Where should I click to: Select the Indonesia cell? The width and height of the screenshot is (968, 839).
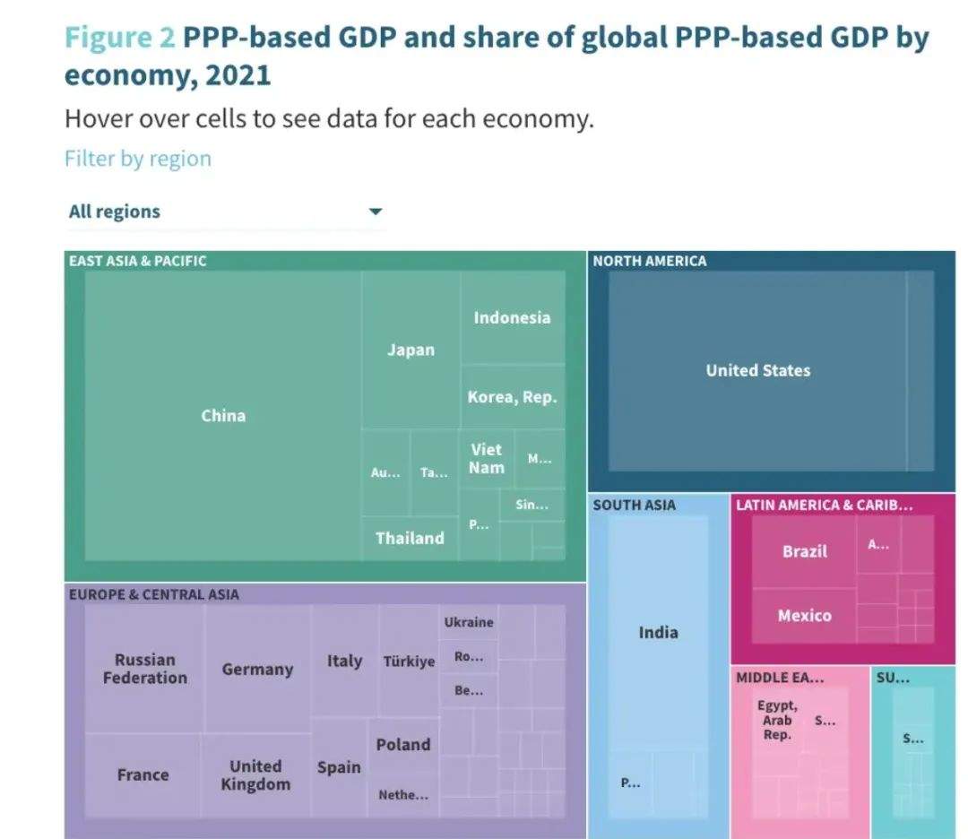click(512, 317)
